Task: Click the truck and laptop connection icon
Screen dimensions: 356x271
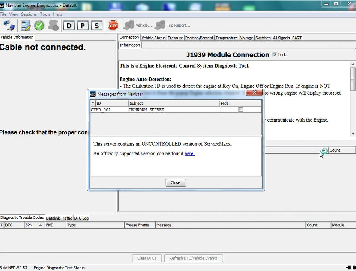Action: [x=9, y=26]
